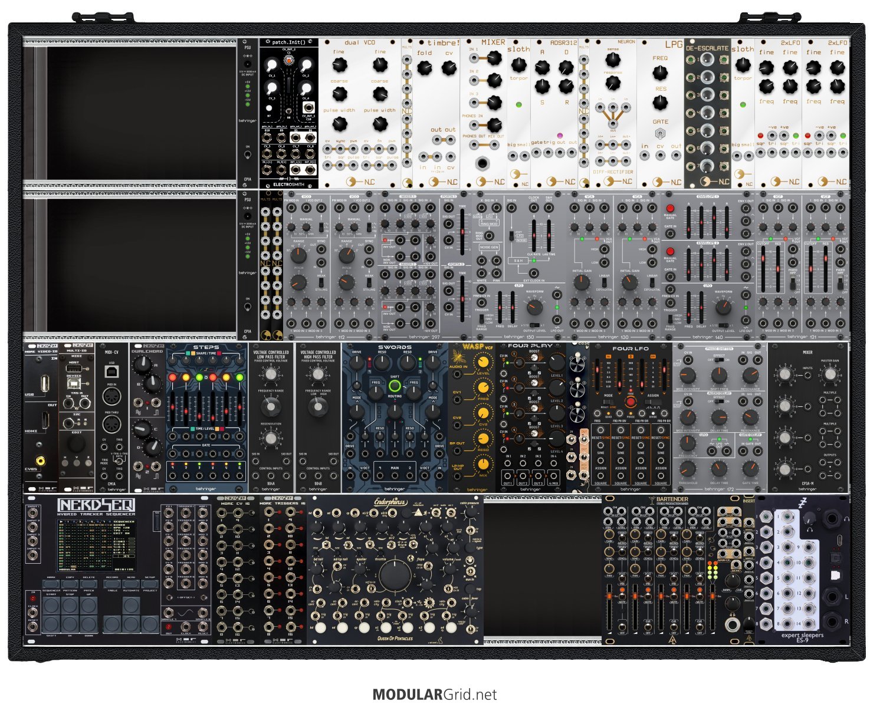Select the Four Play module title
Image resolution: width=870 pixels, height=707 pixels.
530,346
